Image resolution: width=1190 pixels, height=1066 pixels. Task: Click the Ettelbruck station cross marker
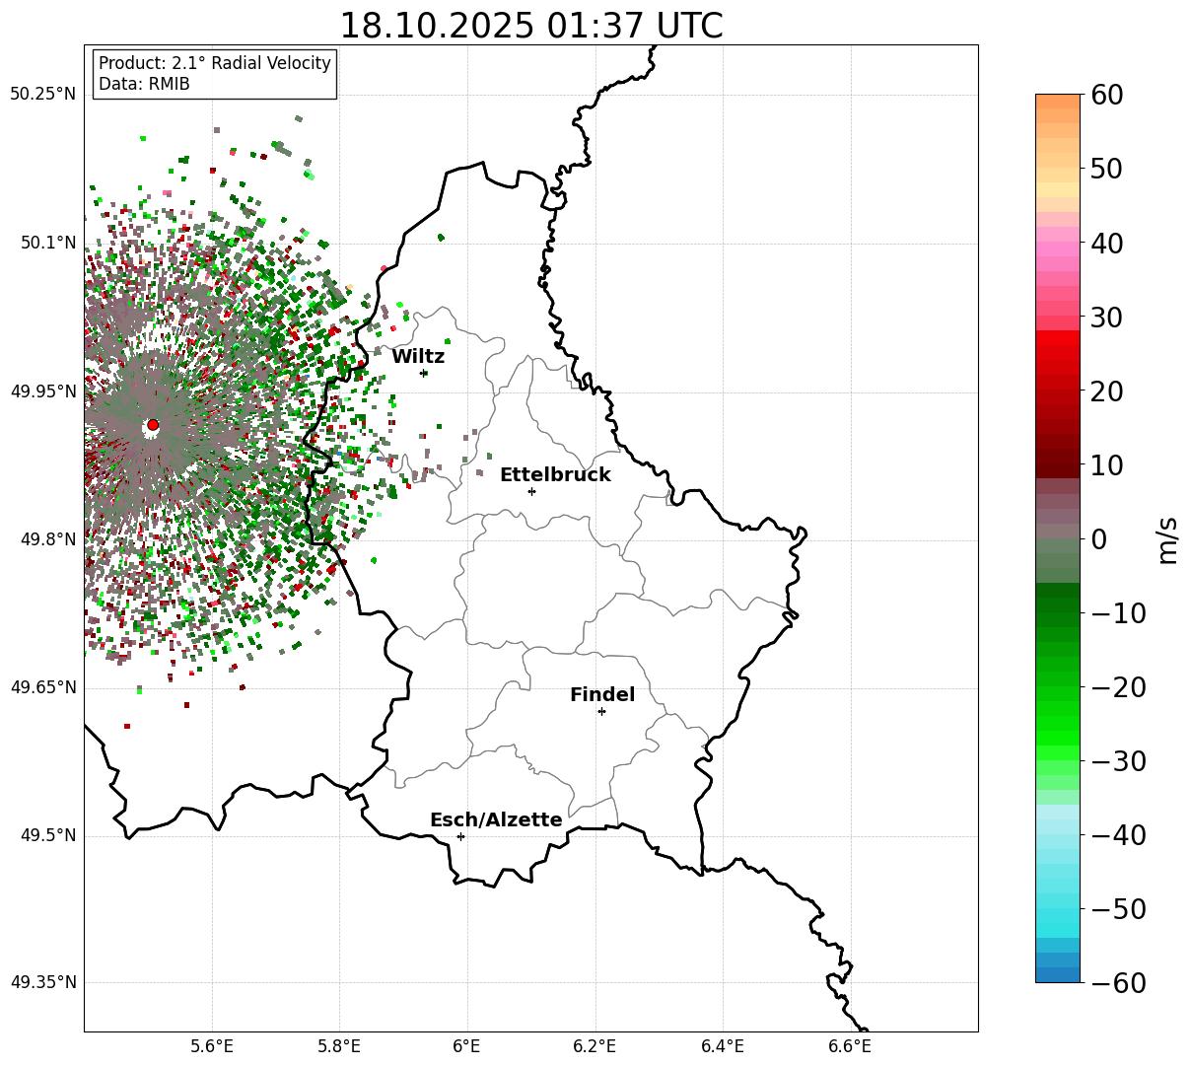(x=532, y=491)
